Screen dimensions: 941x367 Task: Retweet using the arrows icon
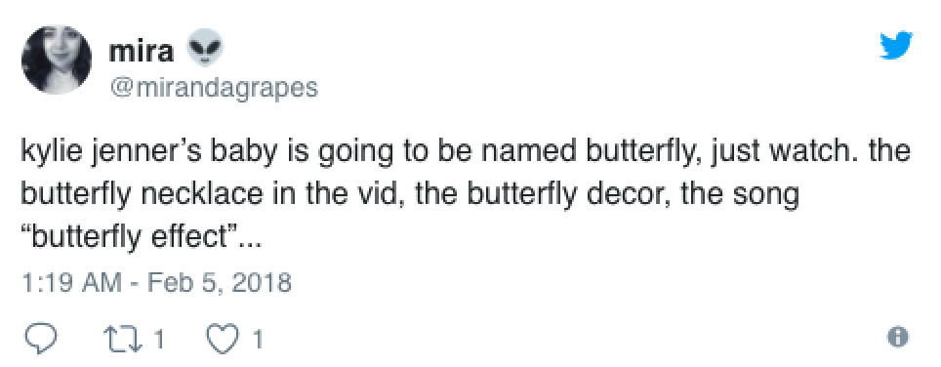point(122,340)
